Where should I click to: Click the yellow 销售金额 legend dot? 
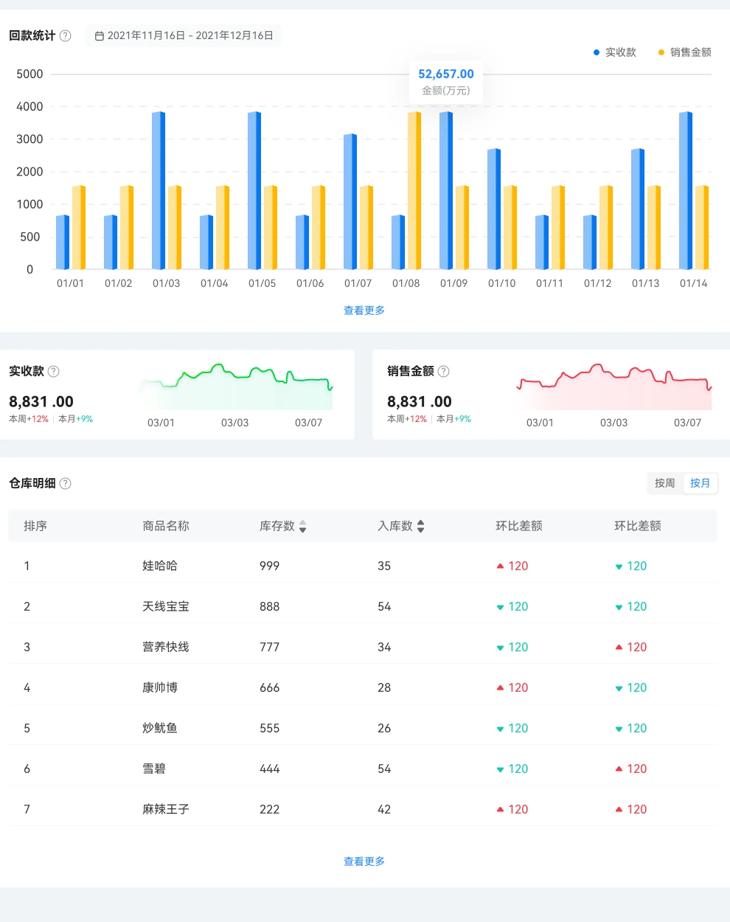coord(661,52)
